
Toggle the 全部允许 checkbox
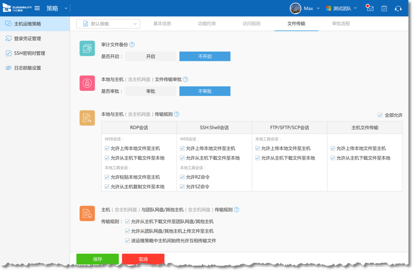click(380, 115)
